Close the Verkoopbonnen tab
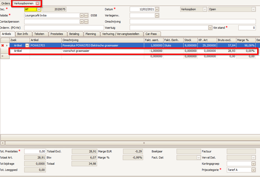This screenshot has height=177, width=260. pos(38,3)
